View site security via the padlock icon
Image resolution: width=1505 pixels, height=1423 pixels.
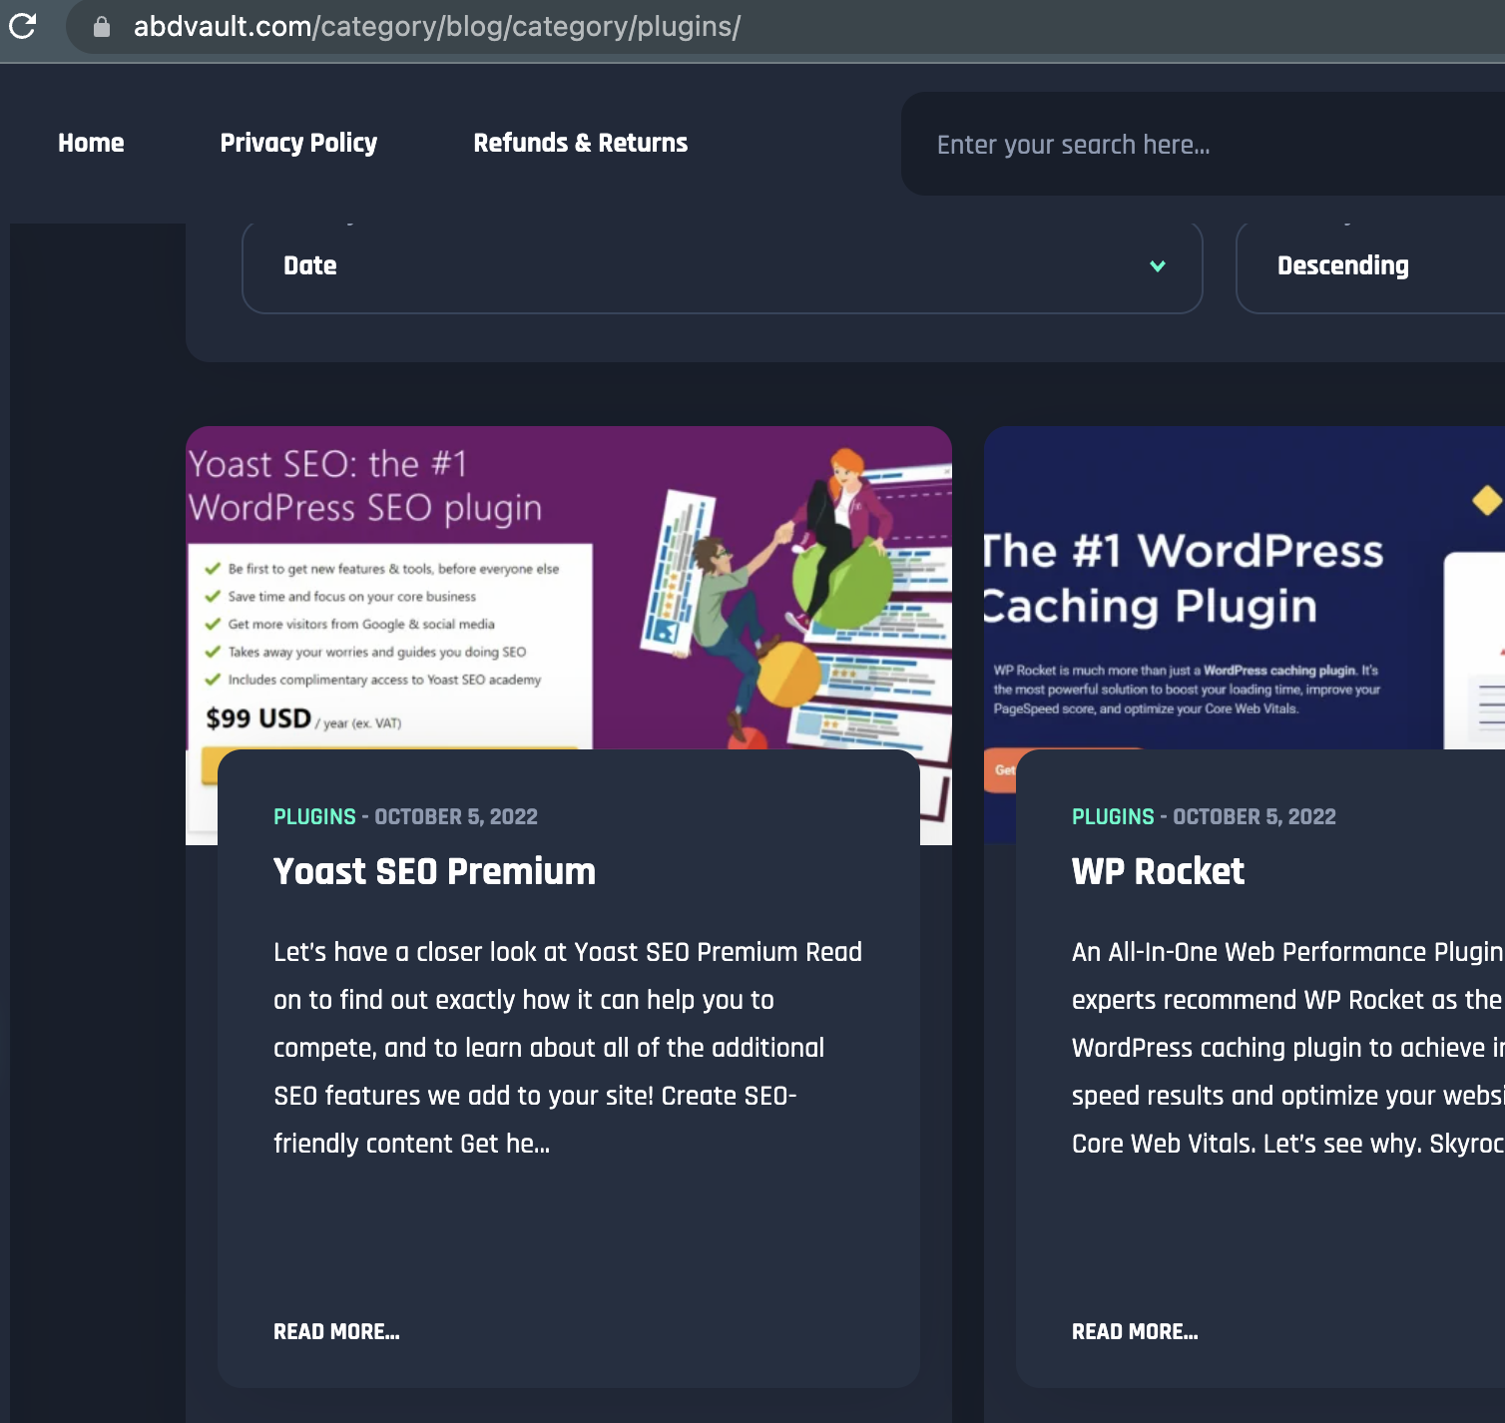coord(101,27)
